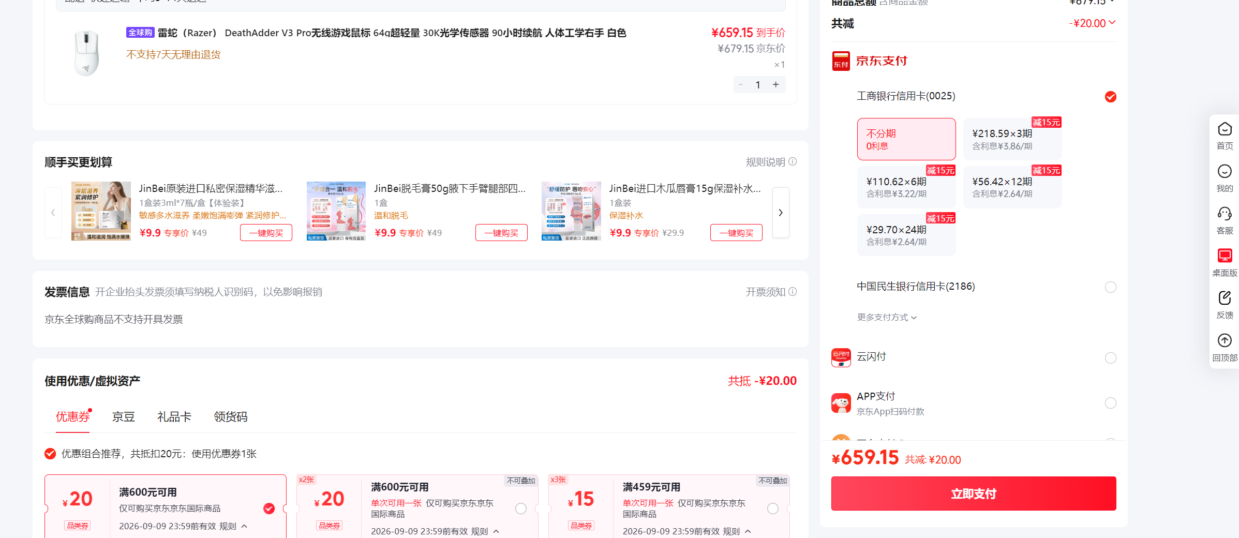Viewport: 1239px width, 538px height.
Task: Select 云闪付 payment radio button
Action: click(1110, 358)
